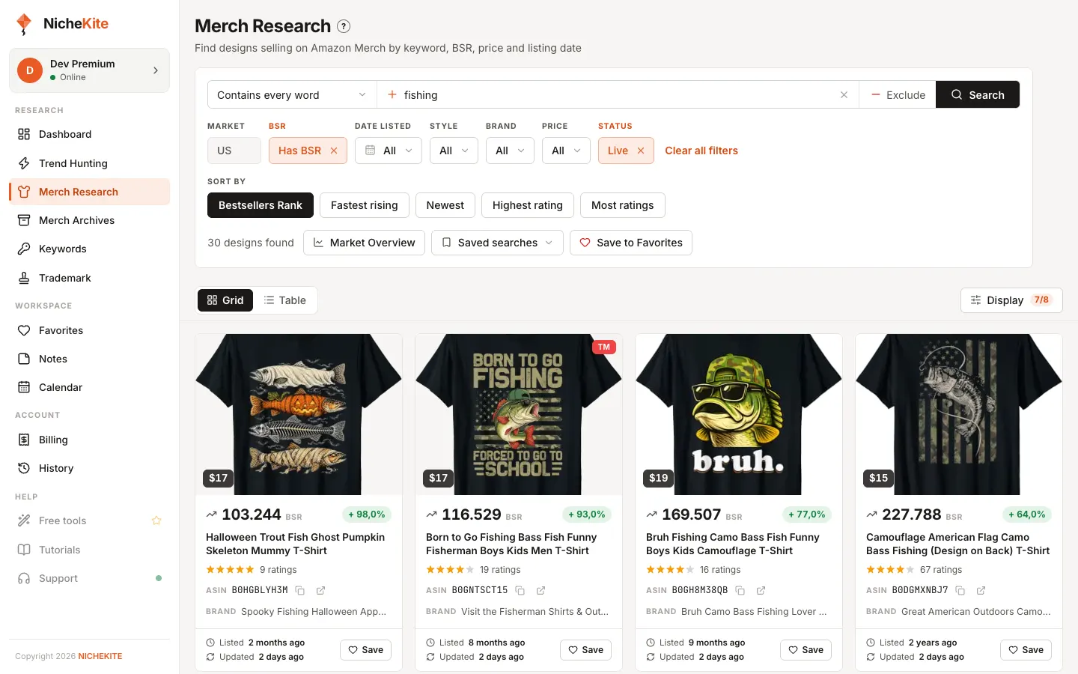Viewport: 1078px width, 674px height.
Task: Click Save to Favorites button
Action: point(631,243)
